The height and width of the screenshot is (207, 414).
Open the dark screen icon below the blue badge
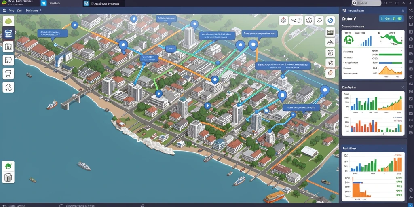(330, 32)
